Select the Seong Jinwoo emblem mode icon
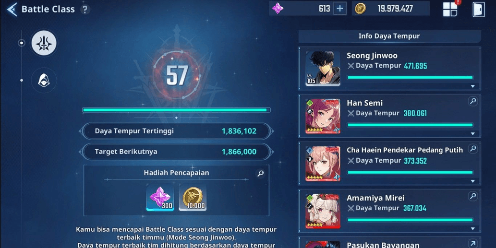The image size is (496, 248). (44, 43)
